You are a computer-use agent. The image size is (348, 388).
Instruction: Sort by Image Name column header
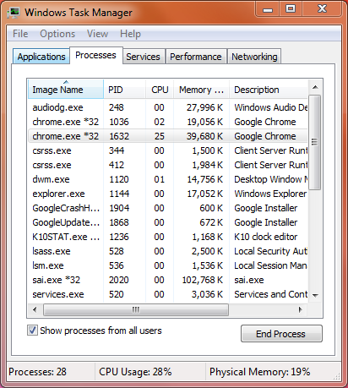tap(66, 90)
